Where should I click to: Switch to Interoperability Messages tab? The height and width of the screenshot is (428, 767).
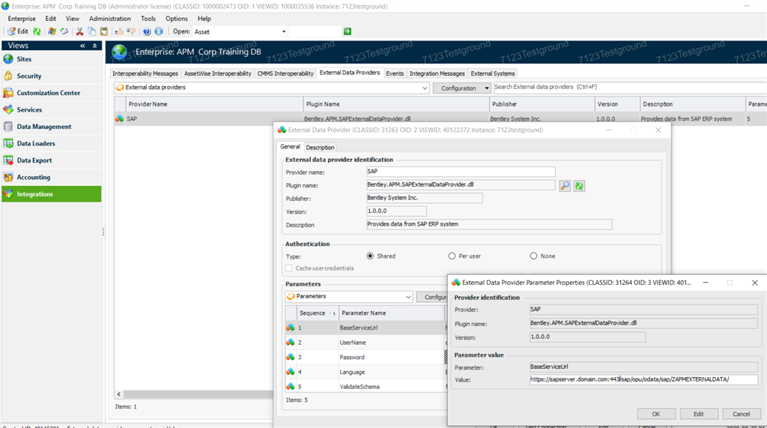145,73
